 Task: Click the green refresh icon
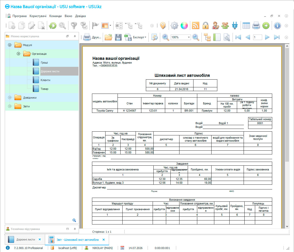tap(53, 26)
